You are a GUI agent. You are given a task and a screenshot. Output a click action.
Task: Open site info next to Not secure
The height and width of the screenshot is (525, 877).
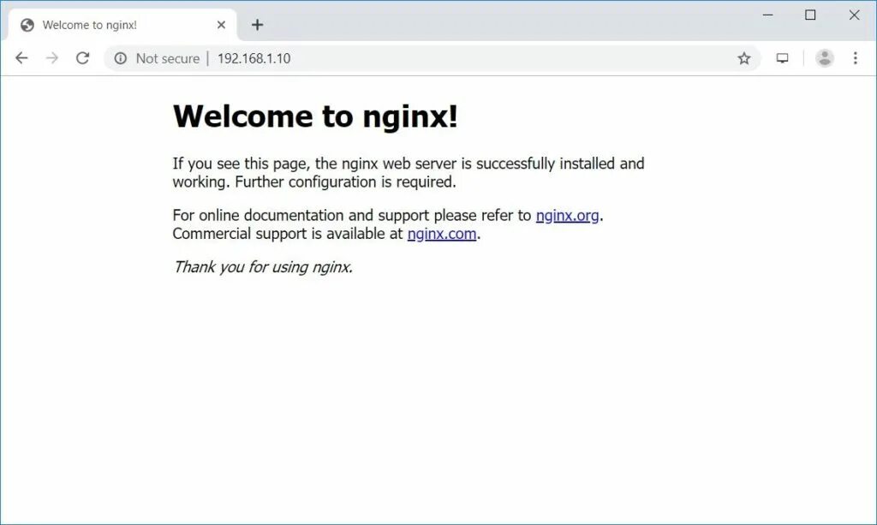(120, 58)
